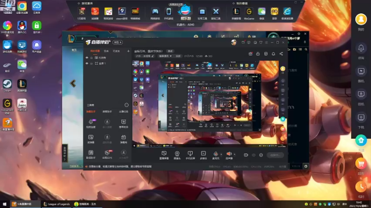This screenshot has height=208, width=371.
Task: Mute the 扬声器 speaker icon
Action: 229,154
